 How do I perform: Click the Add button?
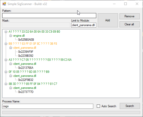click(x=108, y=20)
